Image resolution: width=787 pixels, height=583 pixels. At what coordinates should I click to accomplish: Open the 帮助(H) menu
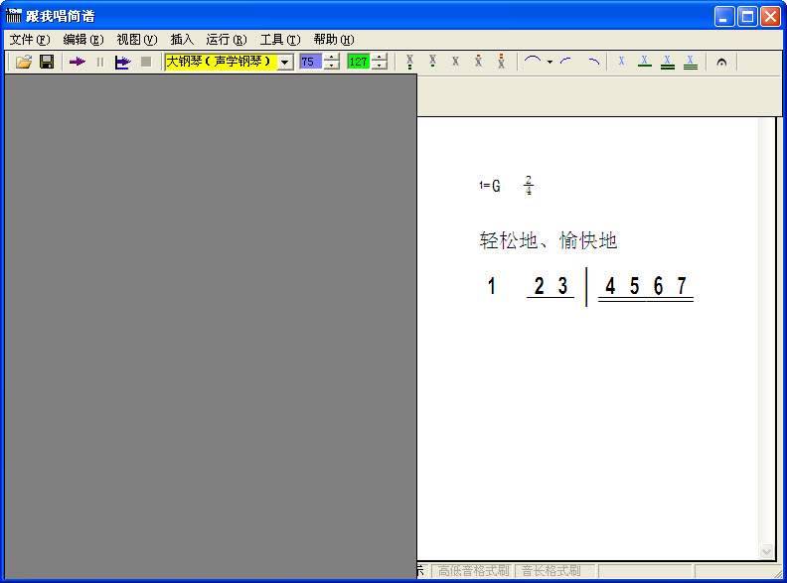tap(334, 40)
